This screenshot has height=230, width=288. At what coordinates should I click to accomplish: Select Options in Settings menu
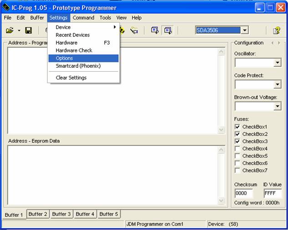pyautogui.click(x=64, y=58)
